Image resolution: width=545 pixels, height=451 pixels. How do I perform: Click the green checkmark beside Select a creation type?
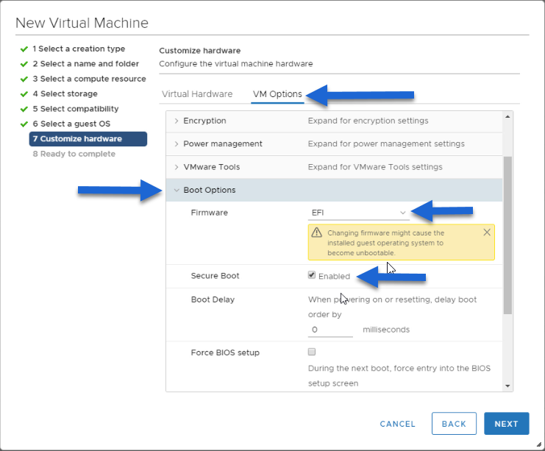24,49
